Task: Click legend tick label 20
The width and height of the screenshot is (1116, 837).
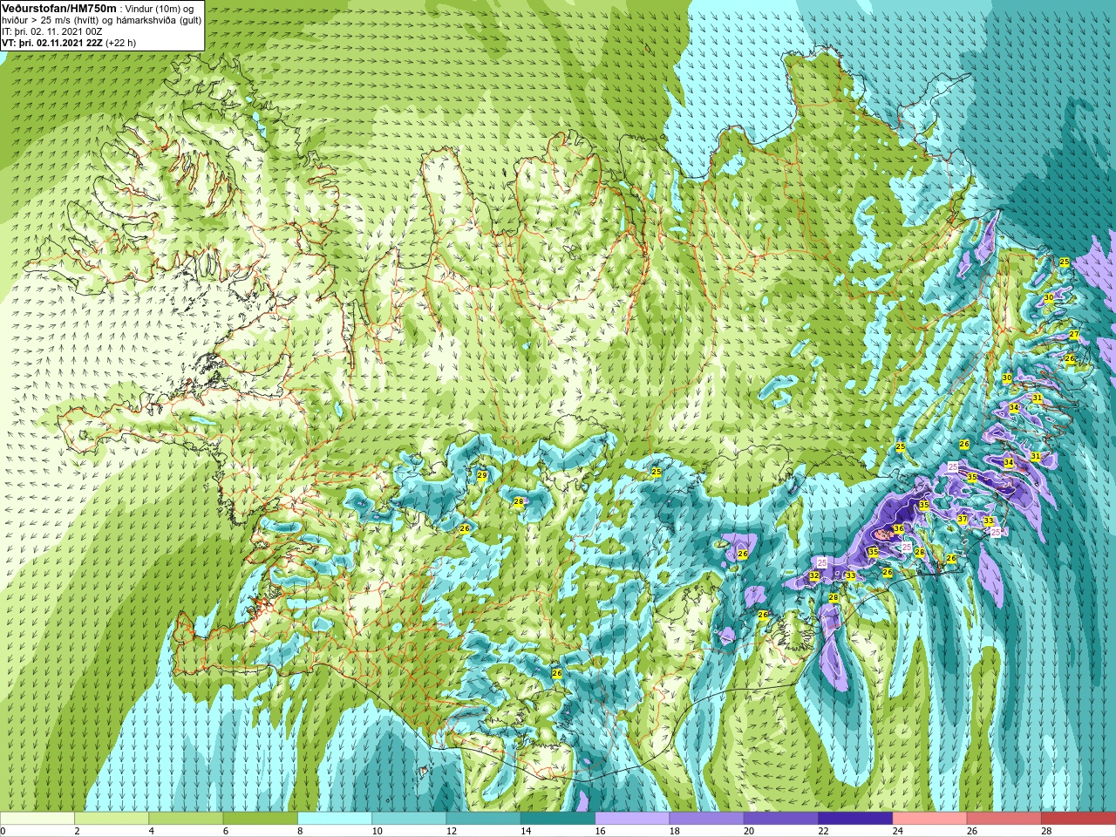Action: tap(749, 831)
